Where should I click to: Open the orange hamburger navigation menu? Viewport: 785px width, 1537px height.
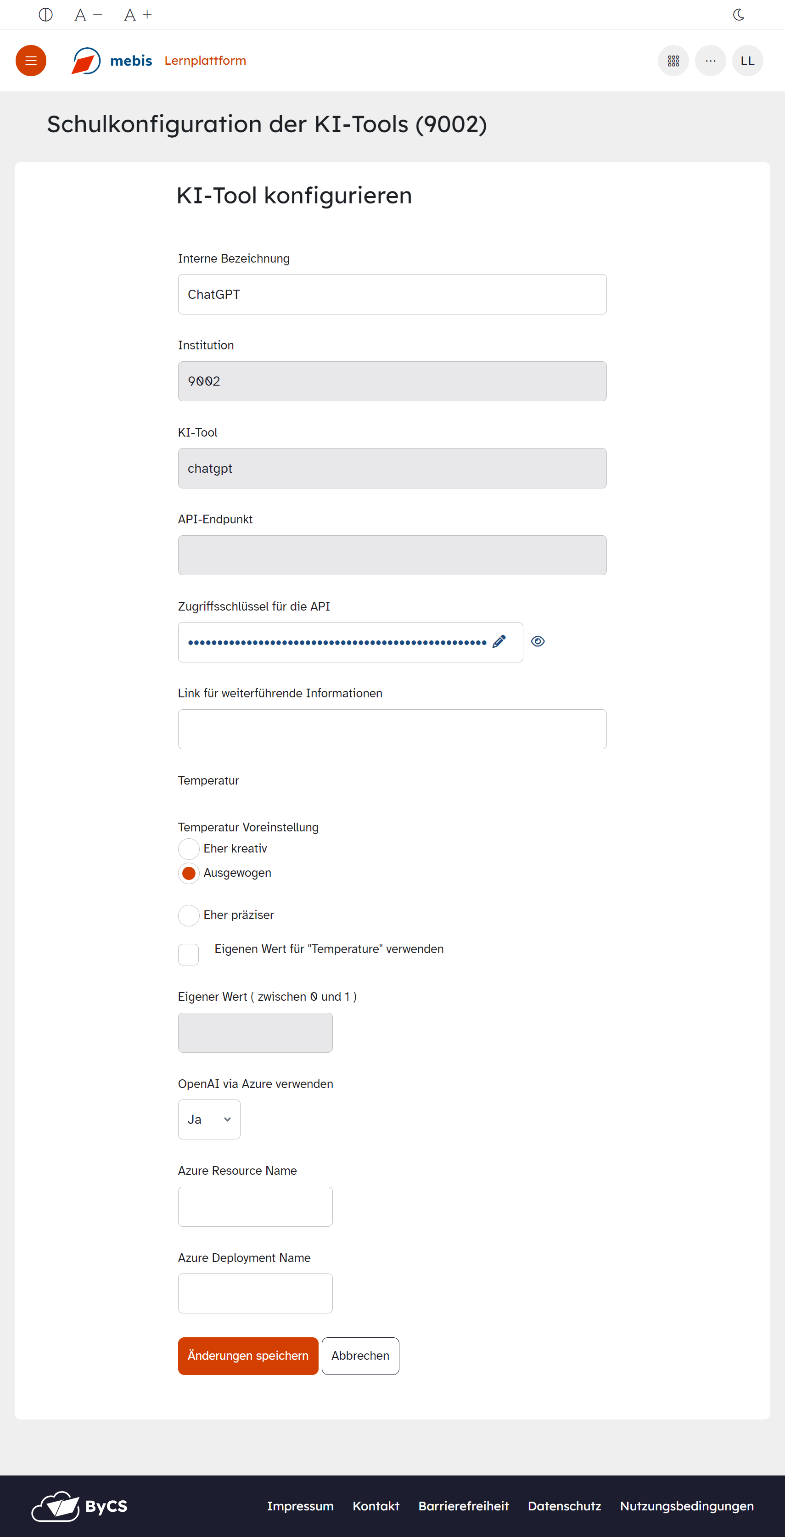tap(31, 61)
